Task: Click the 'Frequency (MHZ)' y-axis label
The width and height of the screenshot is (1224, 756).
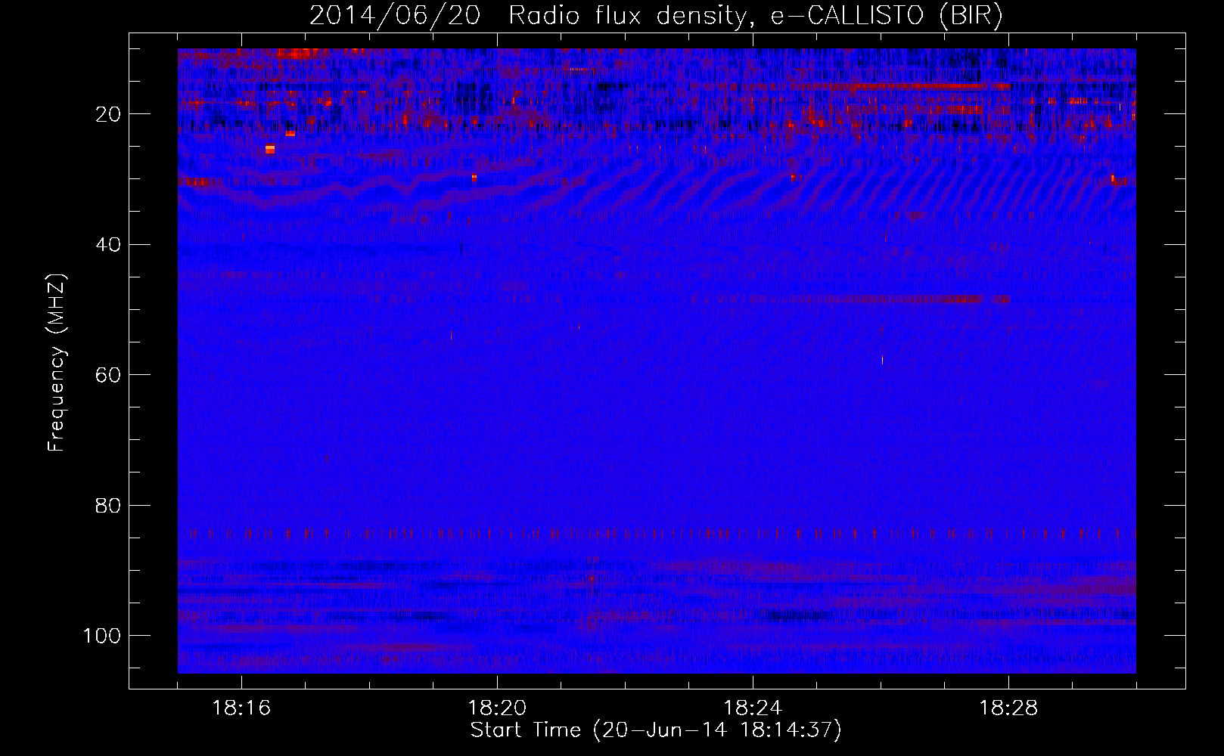Action: click(57, 362)
